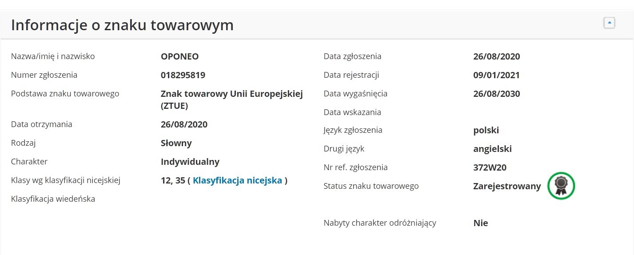
Task: Click the 'Nie' acquired distinctiveness value
Action: 481,223
